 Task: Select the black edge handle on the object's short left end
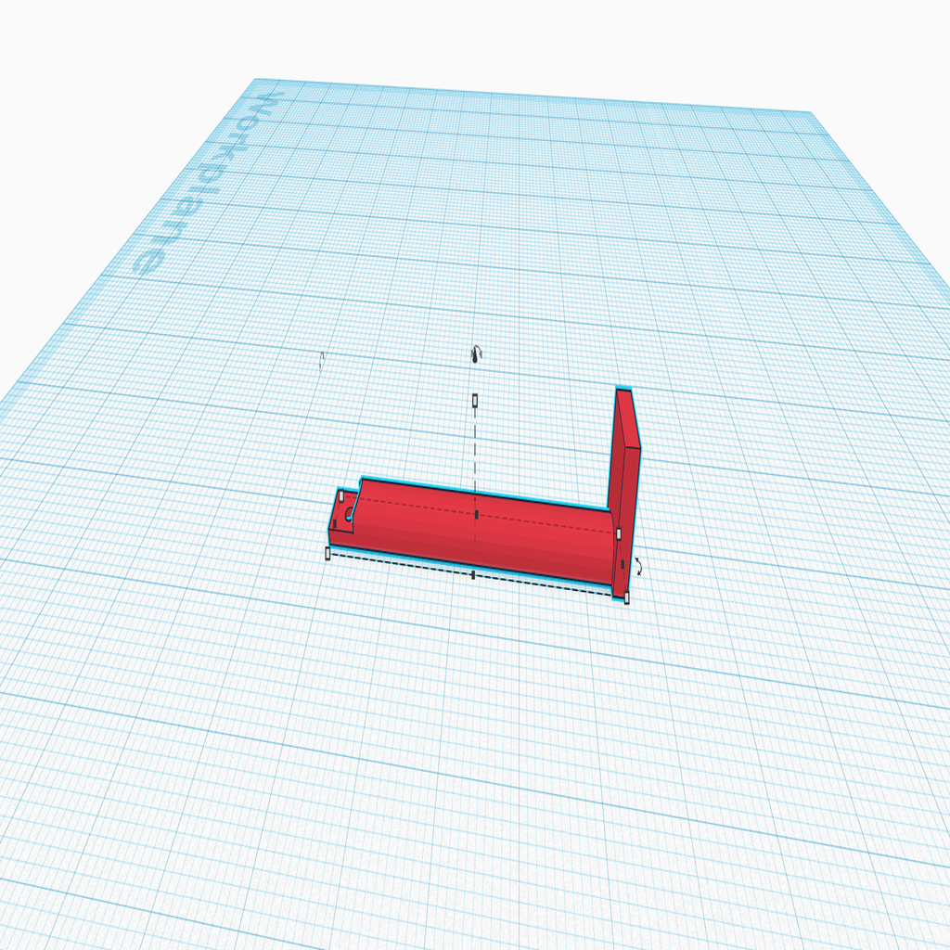point(334,523)
